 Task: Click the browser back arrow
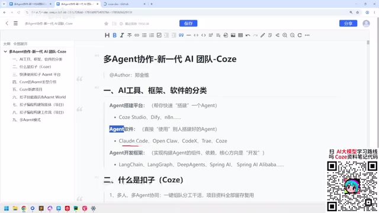tap(5, 12)
